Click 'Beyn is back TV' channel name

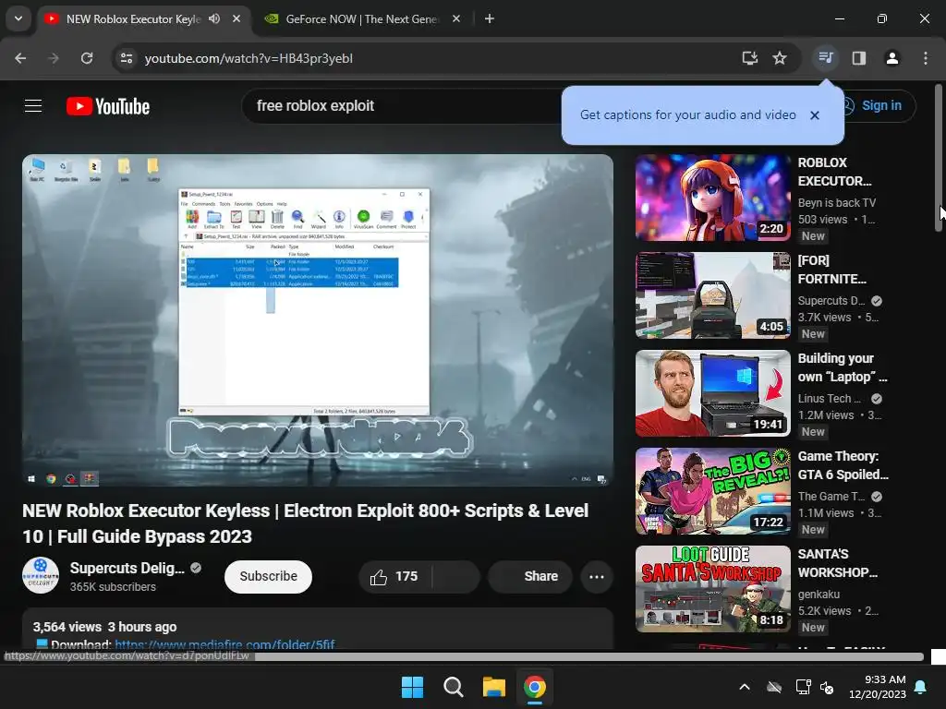tap(837, 203)
